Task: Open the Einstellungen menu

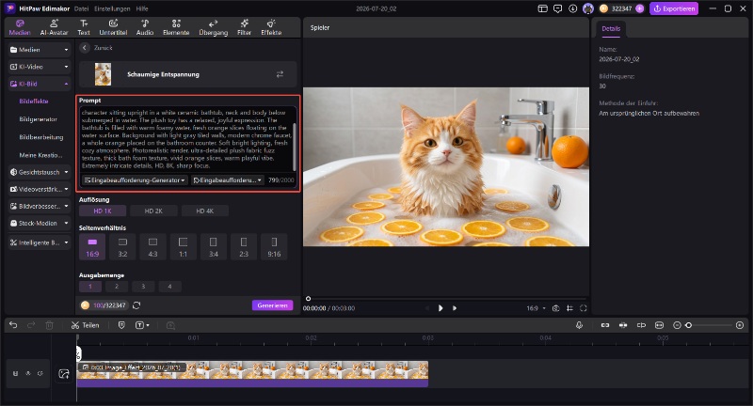Action: coord(112,8)
